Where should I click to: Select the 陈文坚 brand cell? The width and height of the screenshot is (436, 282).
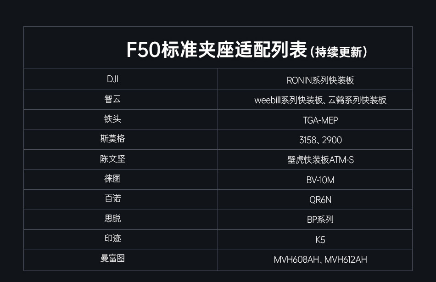click(x=112, y=159)
